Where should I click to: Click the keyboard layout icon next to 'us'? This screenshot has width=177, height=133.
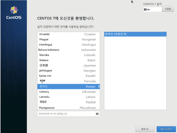[x=145, y=9]
